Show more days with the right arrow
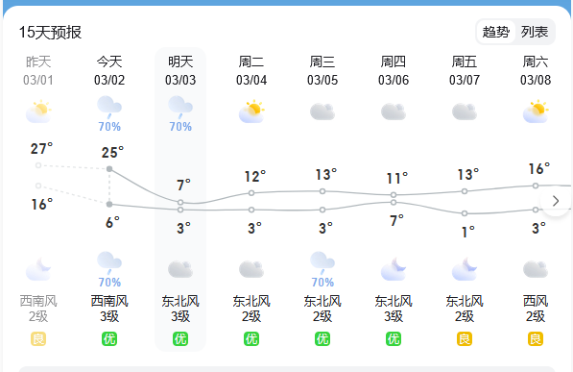The height and width of the screenshot is (372, 573). point(556,201)
